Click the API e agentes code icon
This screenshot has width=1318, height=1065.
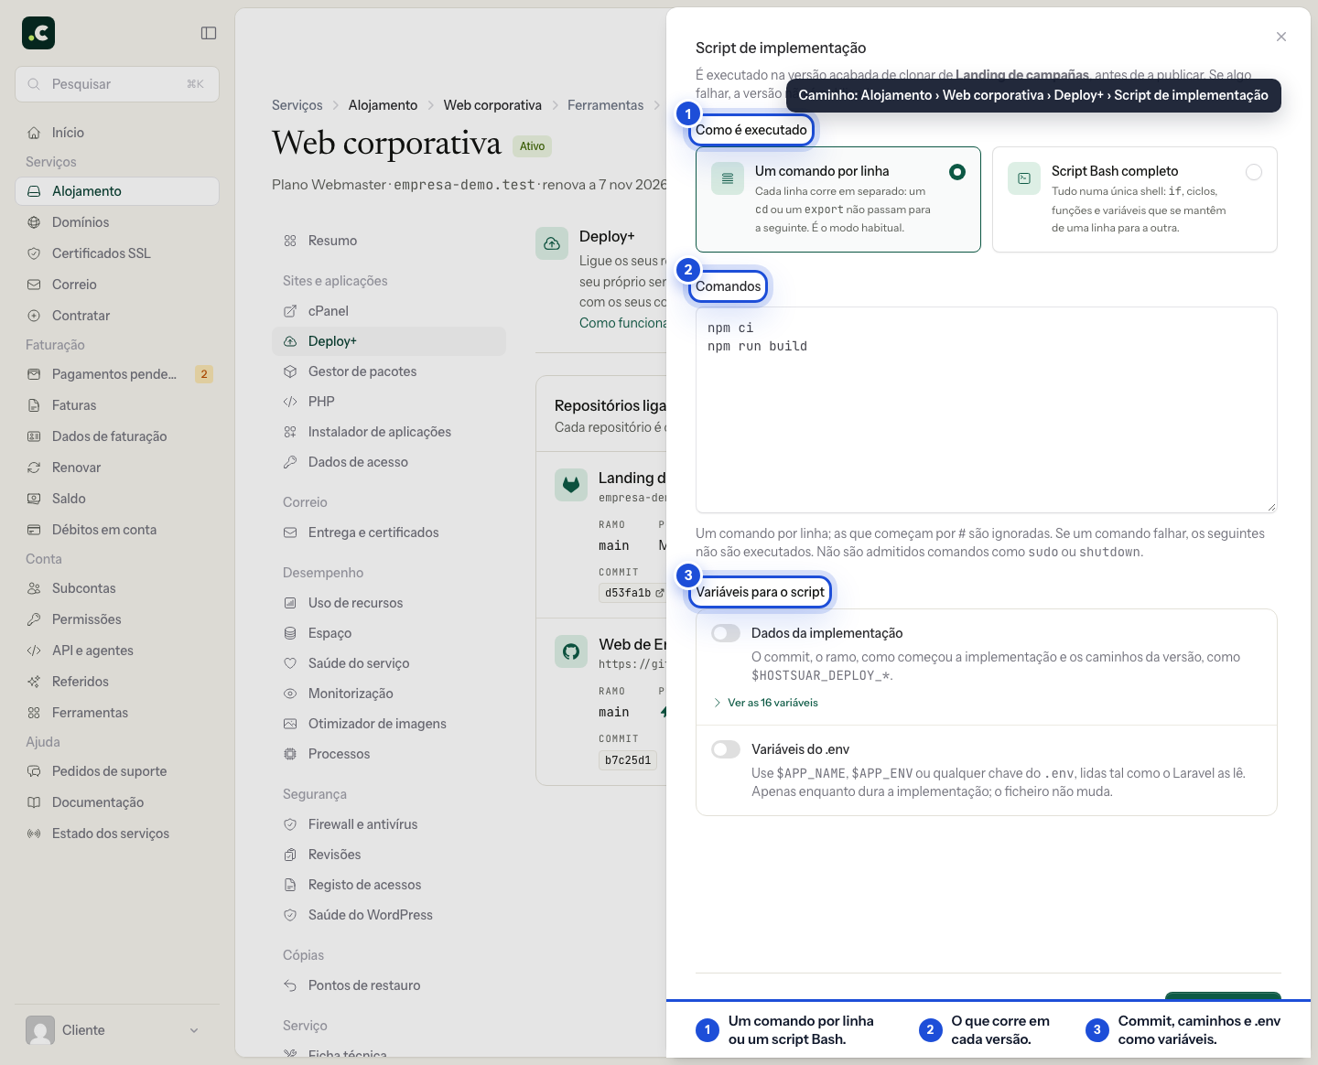34,651
